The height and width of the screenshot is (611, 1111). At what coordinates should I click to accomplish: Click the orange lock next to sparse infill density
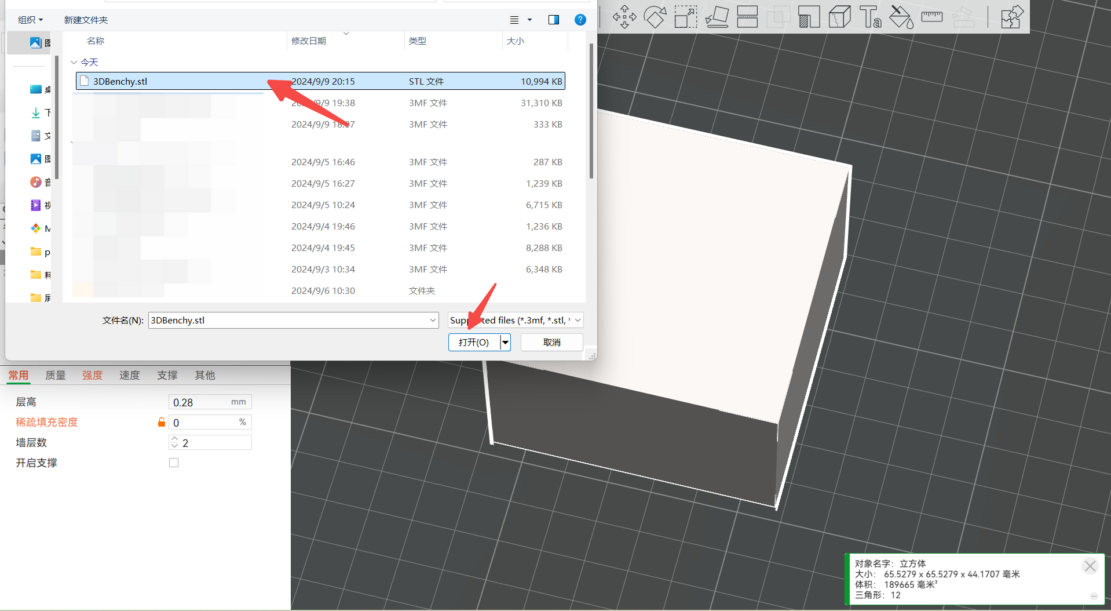coord(162,422)
